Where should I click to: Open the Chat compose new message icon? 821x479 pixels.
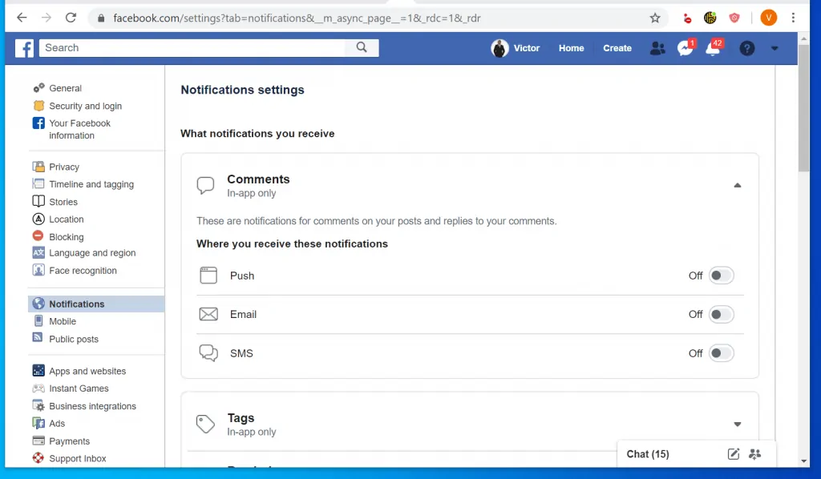pos(733,453)
